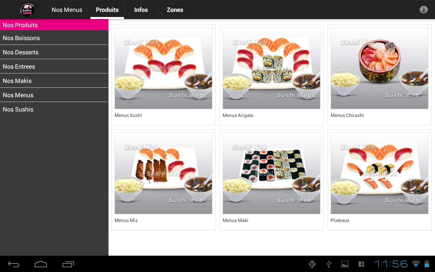Tap the battery status icon
Screen dimensions: 435x272
tap(427, 264)
